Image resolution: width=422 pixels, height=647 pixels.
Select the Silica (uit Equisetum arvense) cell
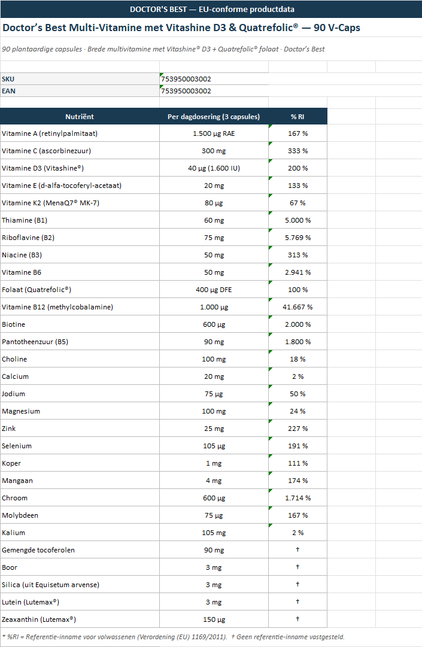(80, 584)
